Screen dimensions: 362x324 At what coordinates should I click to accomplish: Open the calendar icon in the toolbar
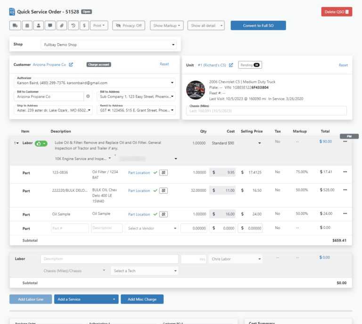coord(26,25)
